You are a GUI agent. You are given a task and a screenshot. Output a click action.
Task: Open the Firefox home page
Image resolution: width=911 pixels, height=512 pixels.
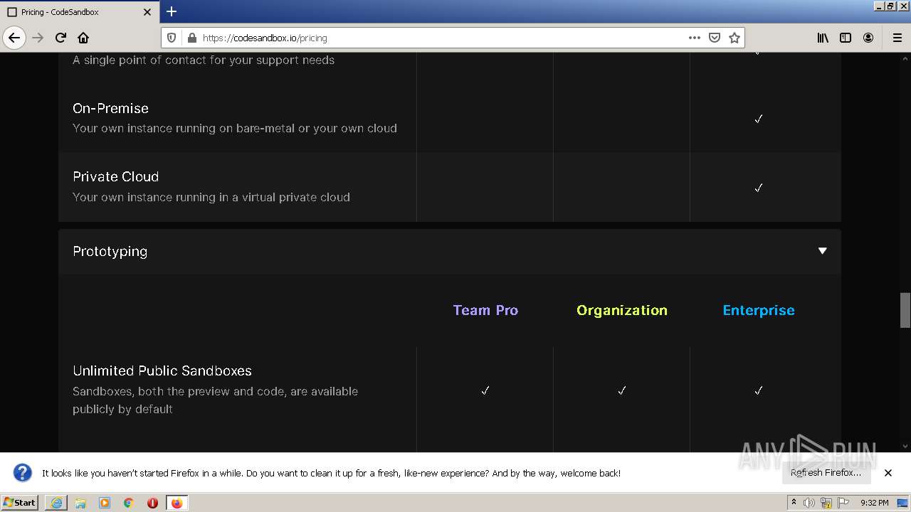pyautogui.click(x=83, y=38)
